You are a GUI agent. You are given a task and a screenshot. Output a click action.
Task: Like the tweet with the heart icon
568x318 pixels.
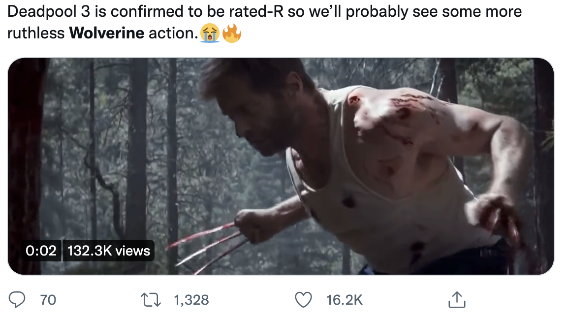click(x=303, y=299)
